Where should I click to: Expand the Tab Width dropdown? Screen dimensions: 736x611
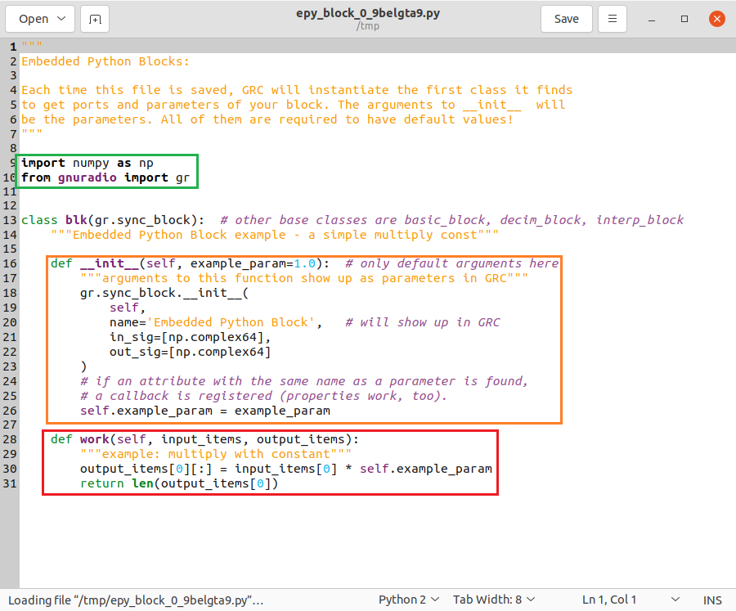pyautogui.click(x=494, y=600)
